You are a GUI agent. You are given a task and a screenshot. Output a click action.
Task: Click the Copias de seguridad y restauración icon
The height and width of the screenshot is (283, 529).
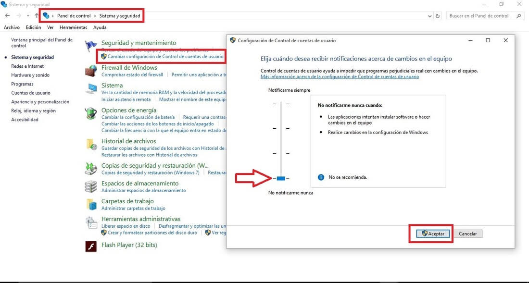(x=91, y=169)
